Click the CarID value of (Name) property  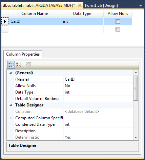coord(69,79)
